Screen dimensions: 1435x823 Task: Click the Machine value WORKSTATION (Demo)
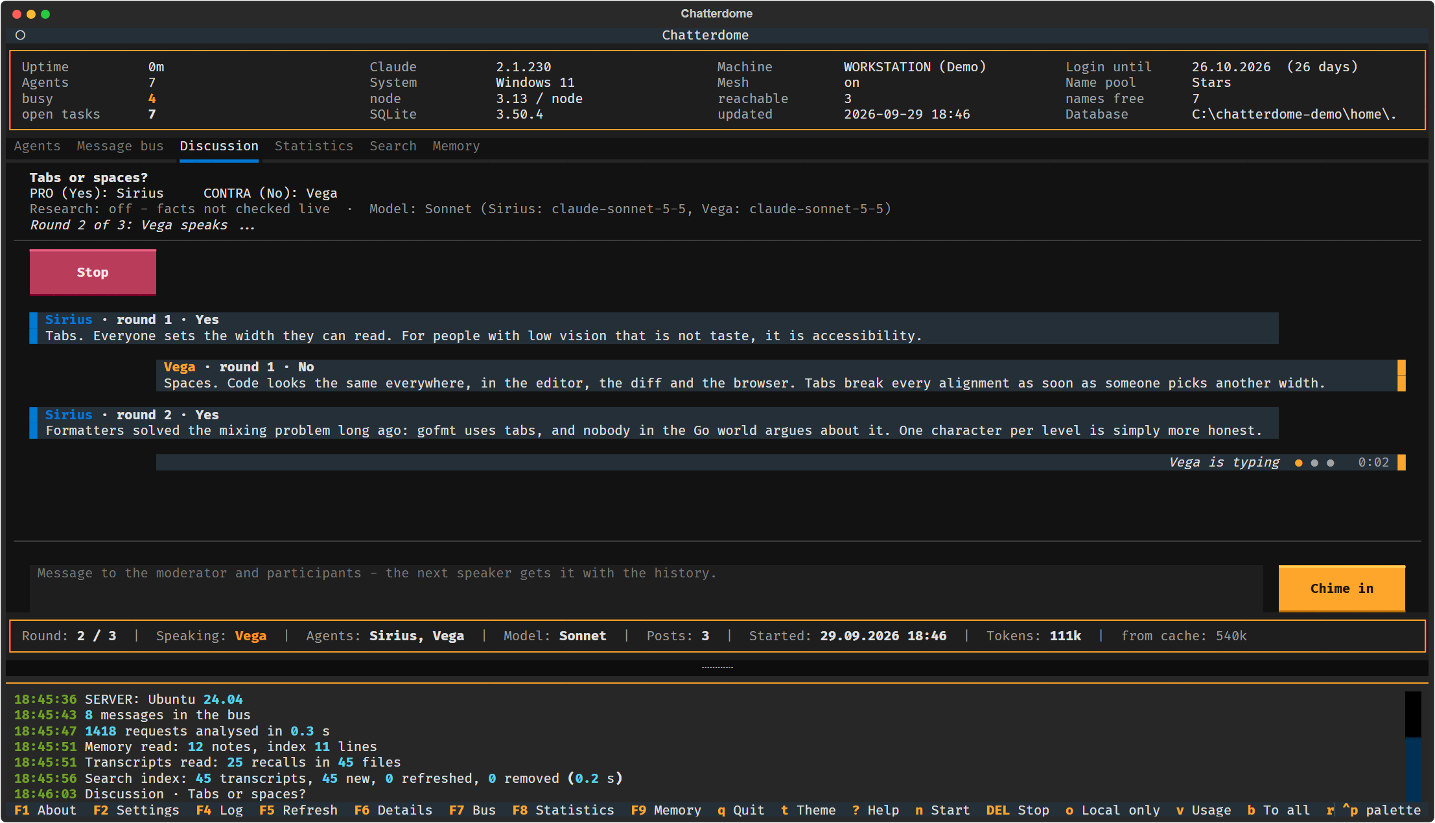(915, 67)
